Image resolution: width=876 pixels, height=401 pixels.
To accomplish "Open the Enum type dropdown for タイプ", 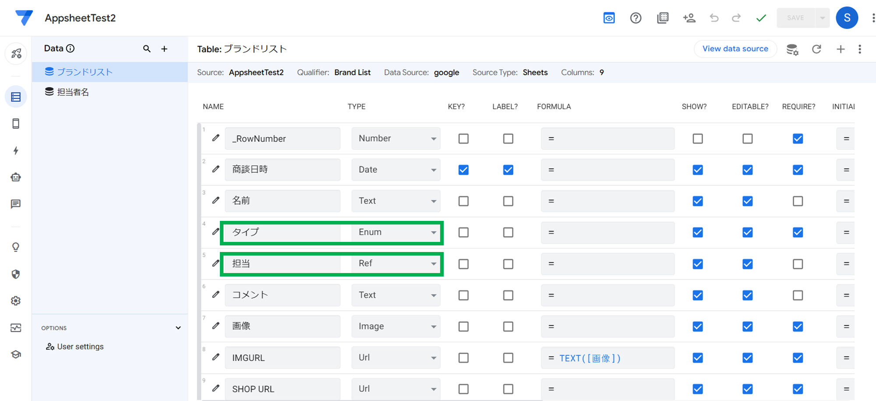I will tap(396, 232).
